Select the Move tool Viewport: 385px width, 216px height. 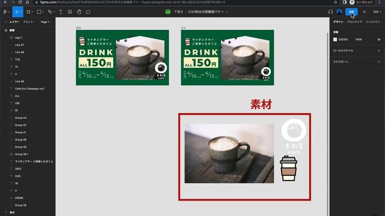[16, 12]
